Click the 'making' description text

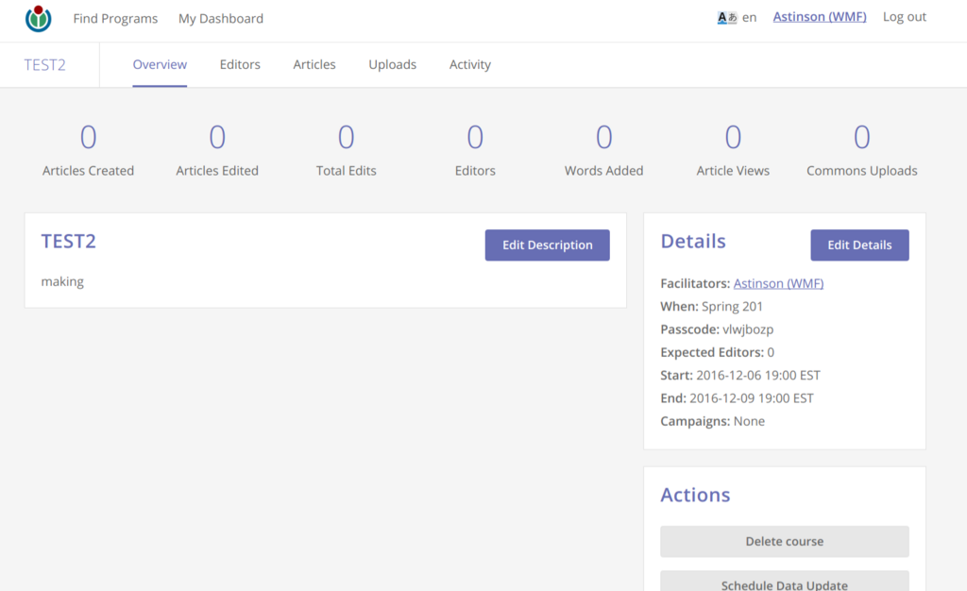click(x=62, y=281)
